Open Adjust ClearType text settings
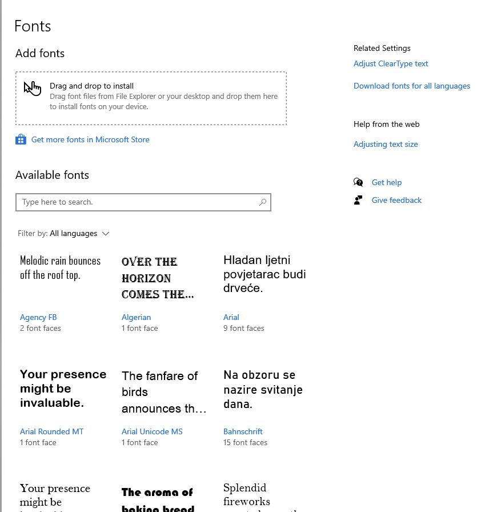This screenshot has width=501, height=512. (x=391, y=63)
